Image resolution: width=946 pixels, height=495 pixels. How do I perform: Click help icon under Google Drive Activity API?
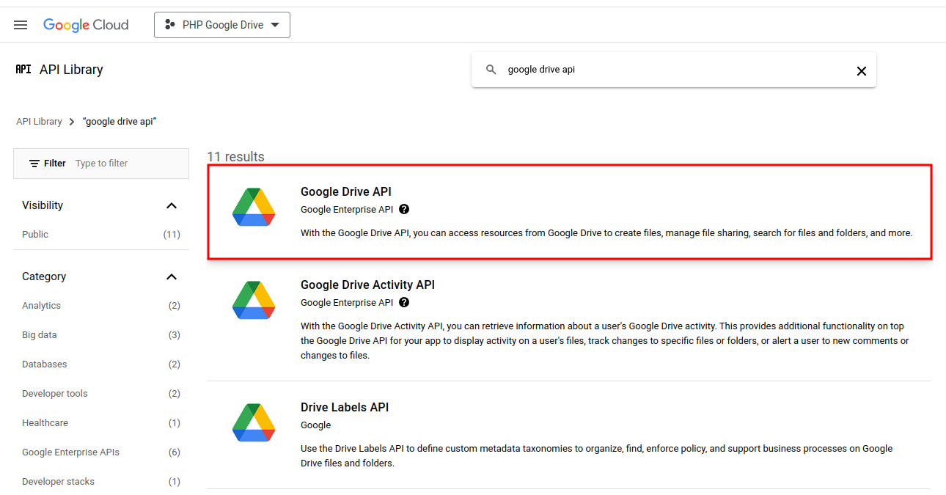tap(404, 303)
